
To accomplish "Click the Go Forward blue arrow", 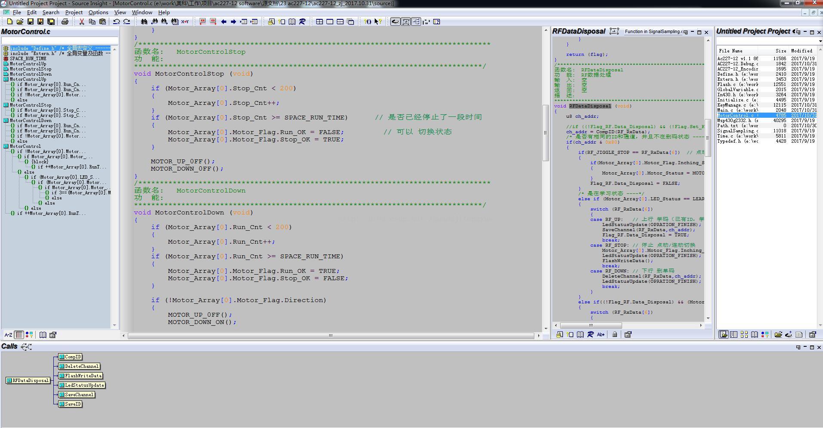I will [234, 21].
